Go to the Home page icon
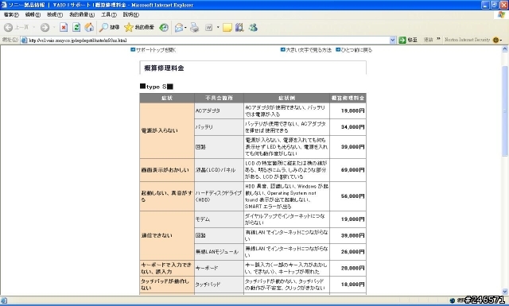 pyautogui.click(x=89, y=28)
